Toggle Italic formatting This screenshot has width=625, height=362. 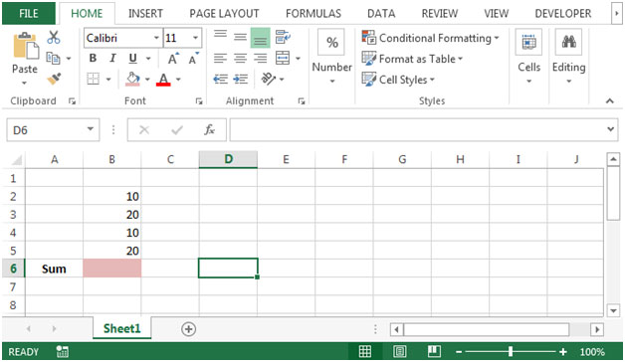click(x=112, y=58)
